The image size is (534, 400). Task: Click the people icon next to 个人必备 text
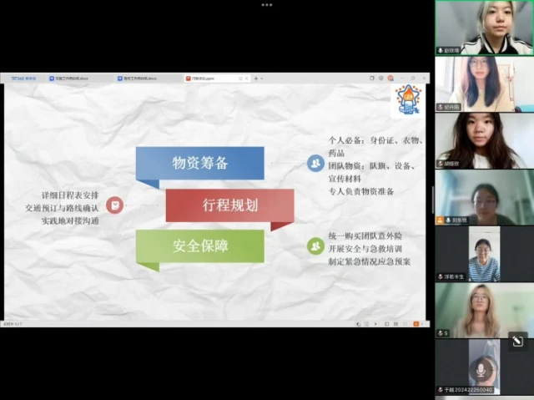[x=315, y=163]
